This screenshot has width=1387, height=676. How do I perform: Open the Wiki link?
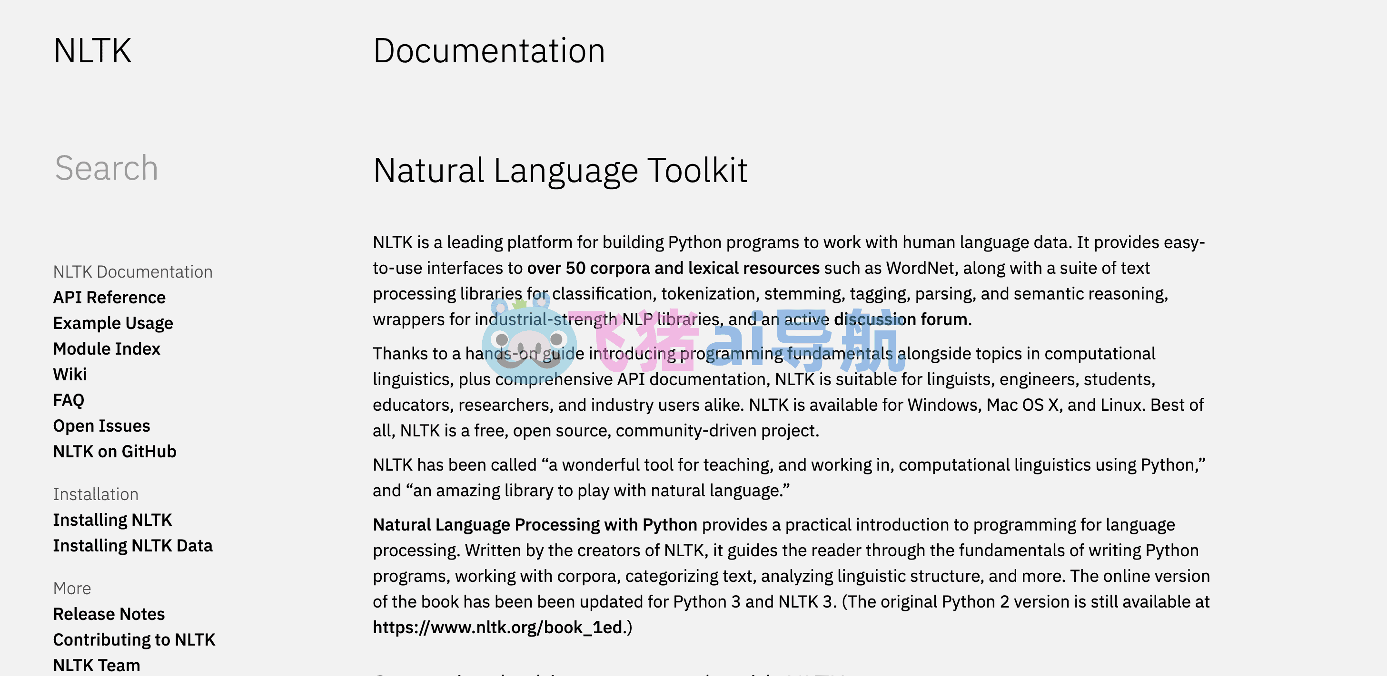tap(70, 374)
